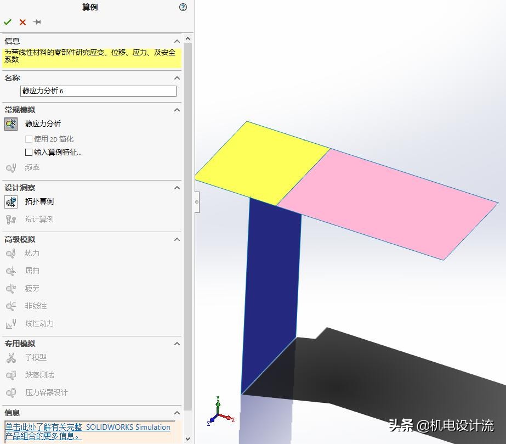Image resolution: width=506 pixels, height=444 pixels.
Task: Enable the 使用2D简化 checkbox
Action: click(28, 139)
